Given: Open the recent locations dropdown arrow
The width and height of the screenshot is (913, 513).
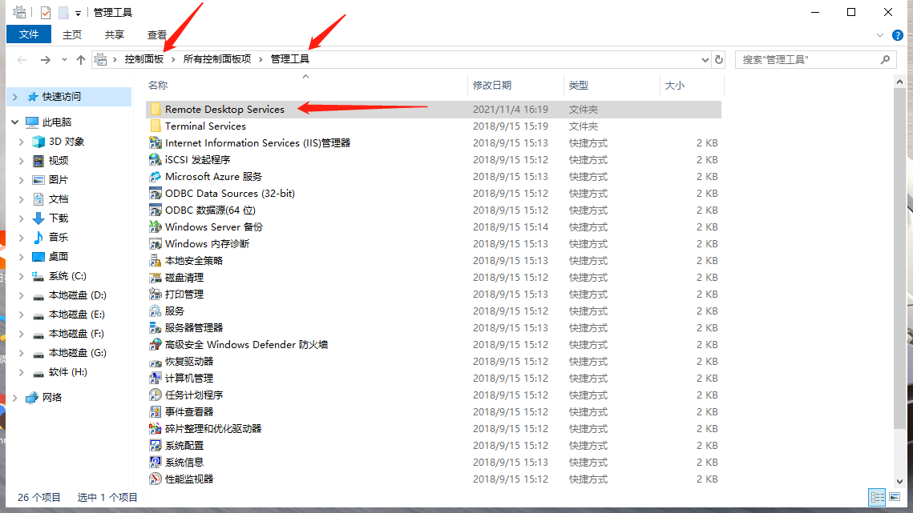Looking at the screenshot, I should click(x=64, y=59).
